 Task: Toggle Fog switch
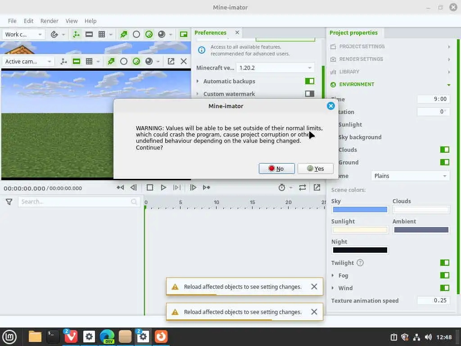(444, 275)
